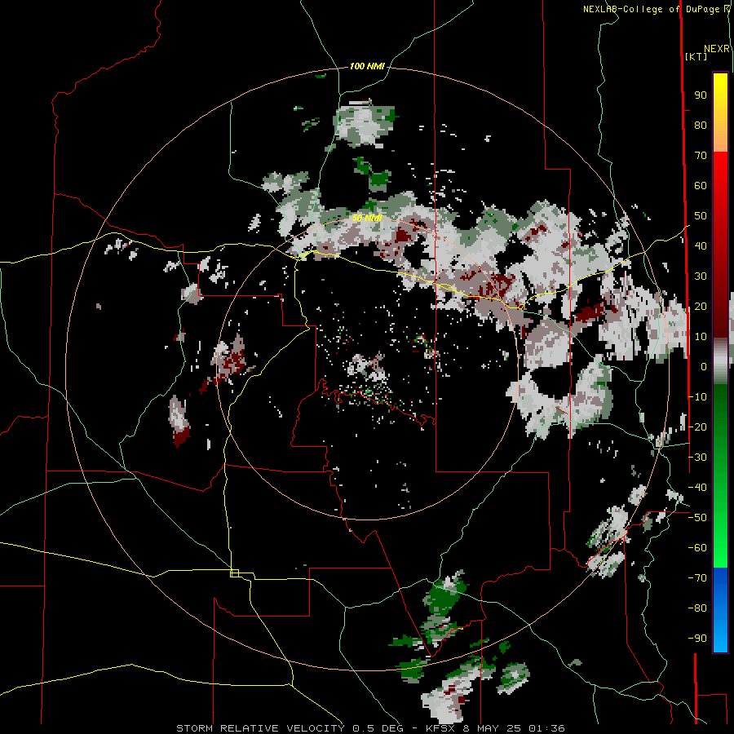Pick the gray zero-velocity color bar segment
734x734 pixels.
pos(720,361)
